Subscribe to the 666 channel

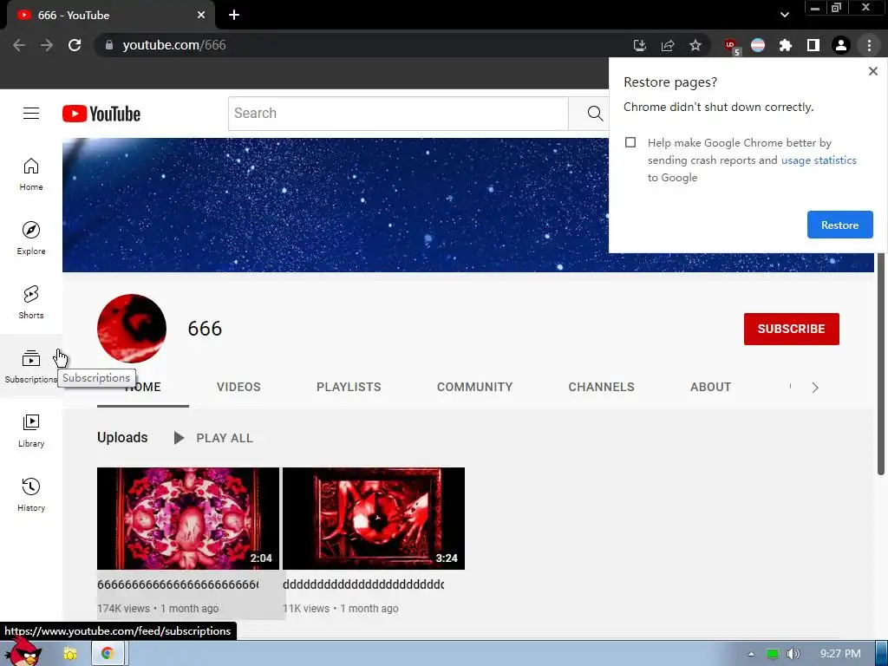coord(791,329)
